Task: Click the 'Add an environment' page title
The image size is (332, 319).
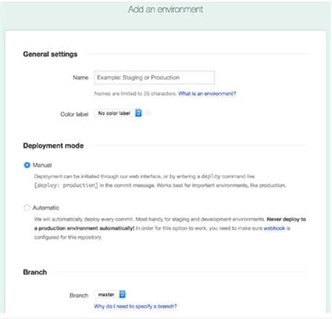Action: [166, 9]
